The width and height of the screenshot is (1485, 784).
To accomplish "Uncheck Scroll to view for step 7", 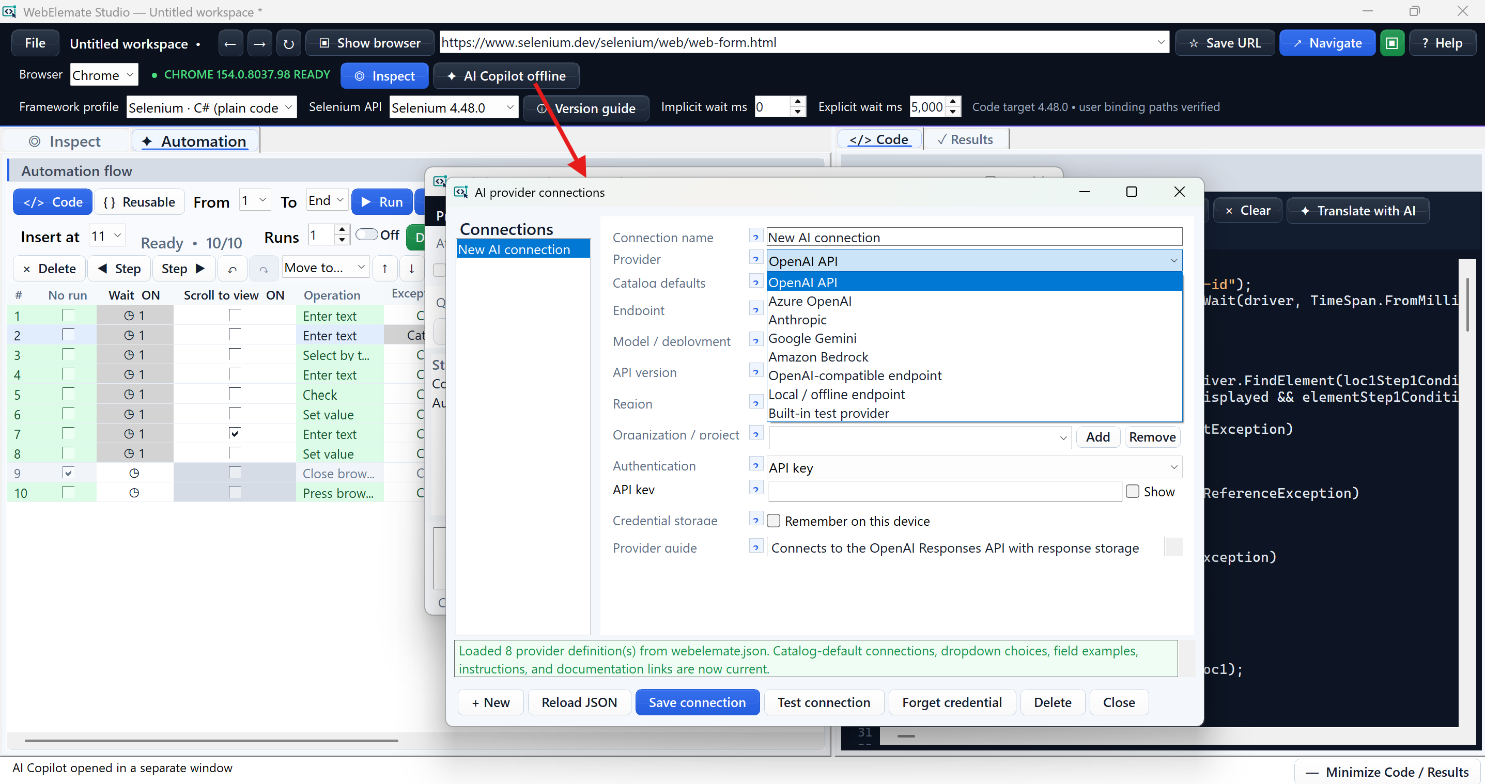I will click(x=235, y=433).
